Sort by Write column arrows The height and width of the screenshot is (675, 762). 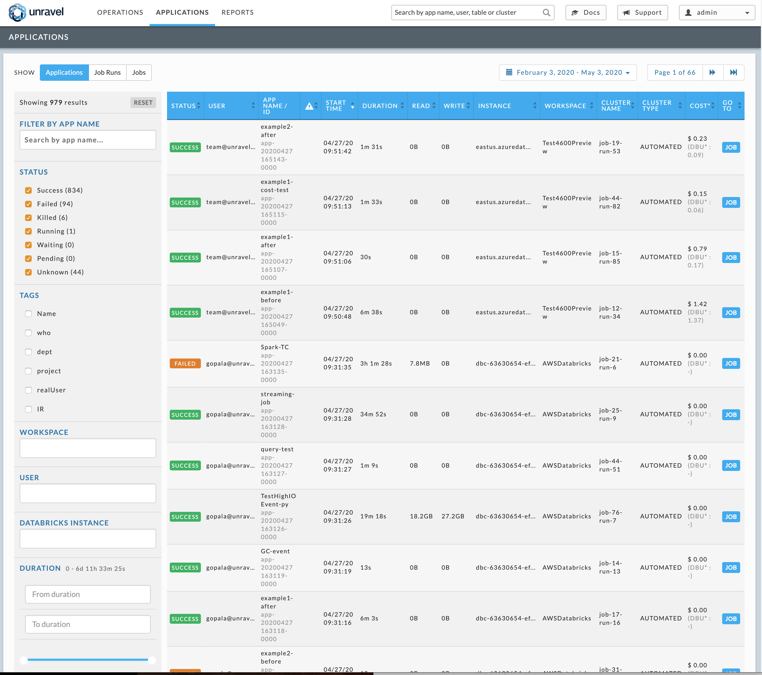click(468, 106)
